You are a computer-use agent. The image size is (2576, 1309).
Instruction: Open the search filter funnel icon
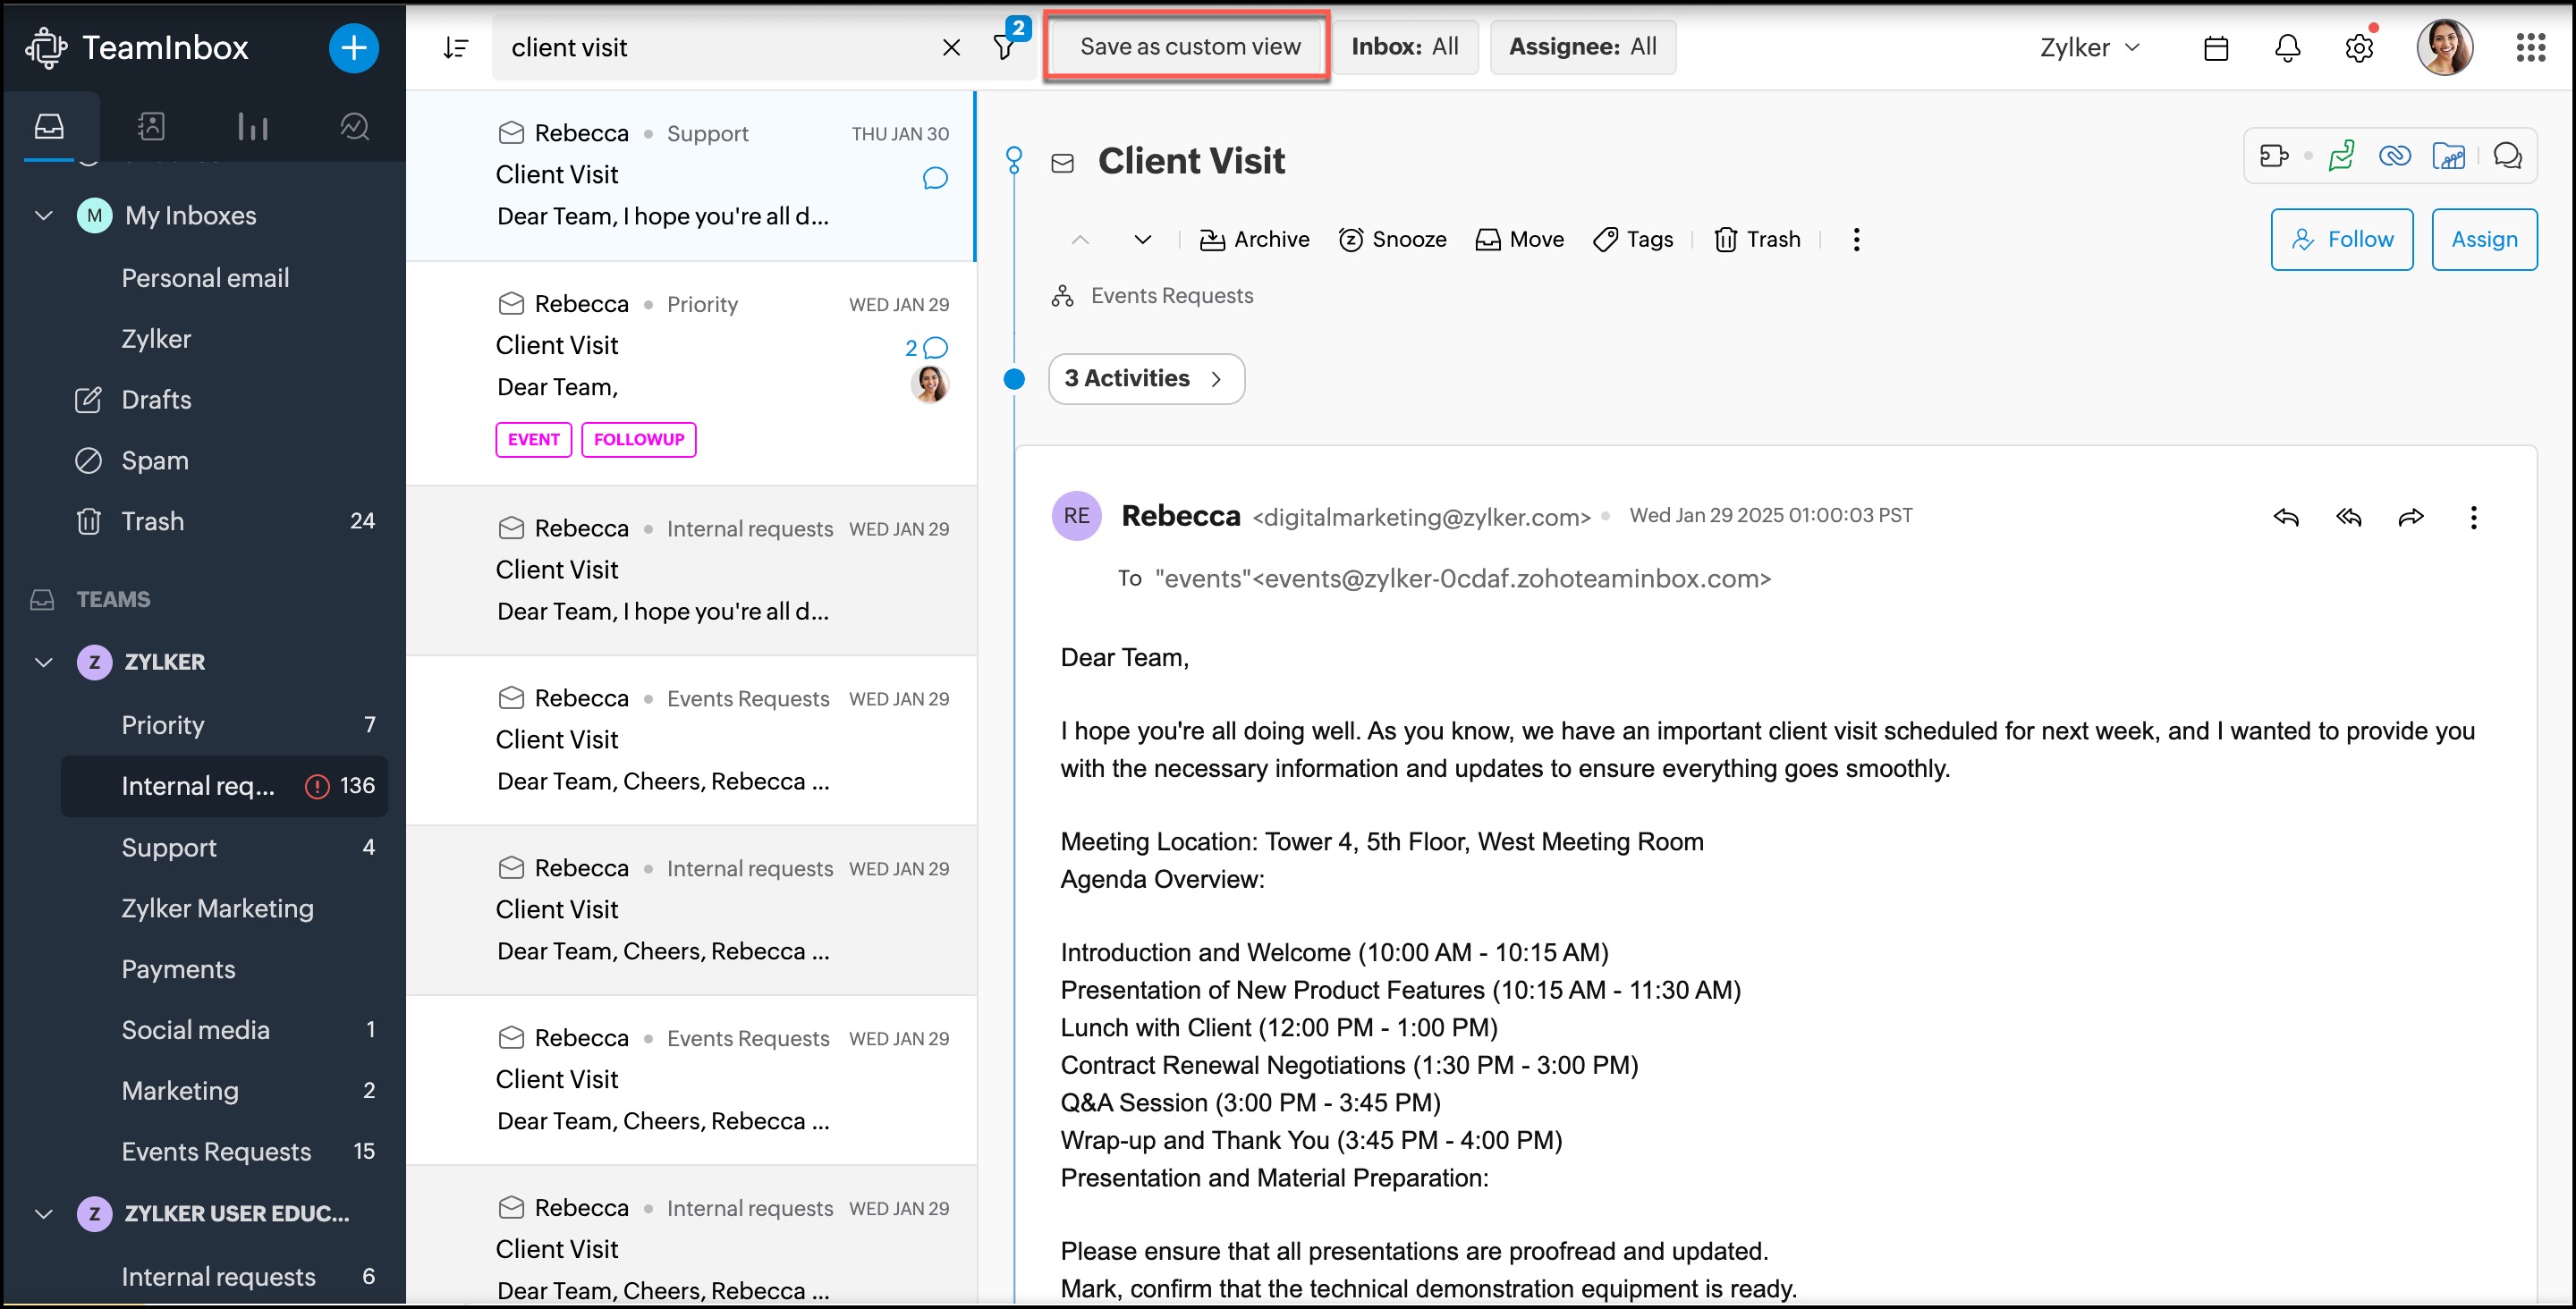pos(1004,47)
